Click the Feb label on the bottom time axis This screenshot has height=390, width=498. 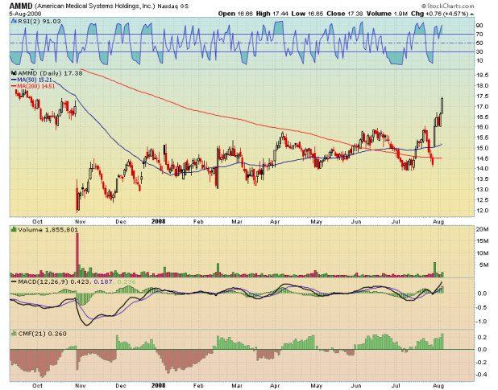pos(198,385)
